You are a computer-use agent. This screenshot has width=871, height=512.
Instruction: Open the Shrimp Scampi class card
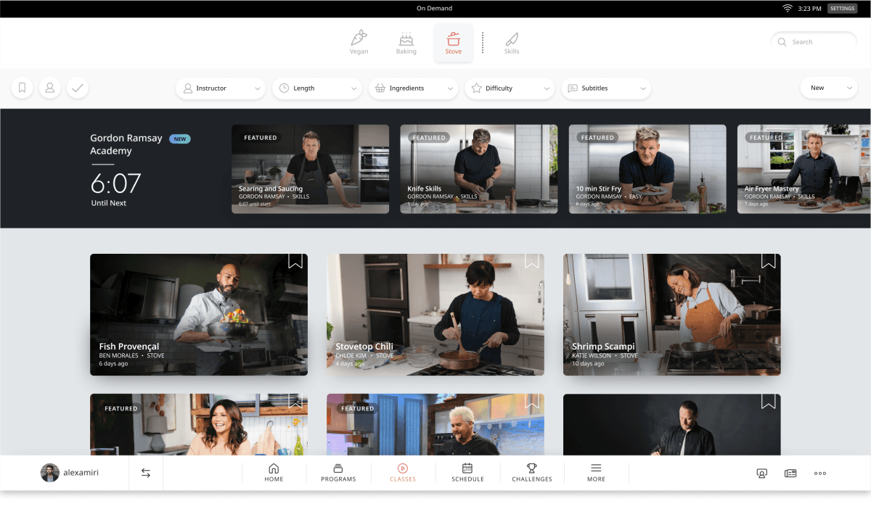672,315
